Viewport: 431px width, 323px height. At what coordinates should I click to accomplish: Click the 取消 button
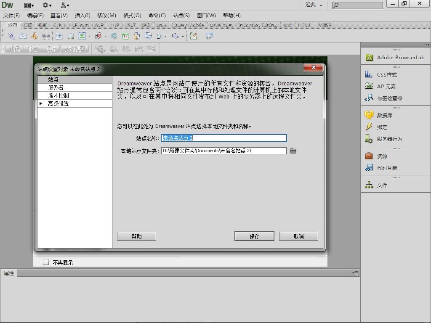(x=298, y=236)
